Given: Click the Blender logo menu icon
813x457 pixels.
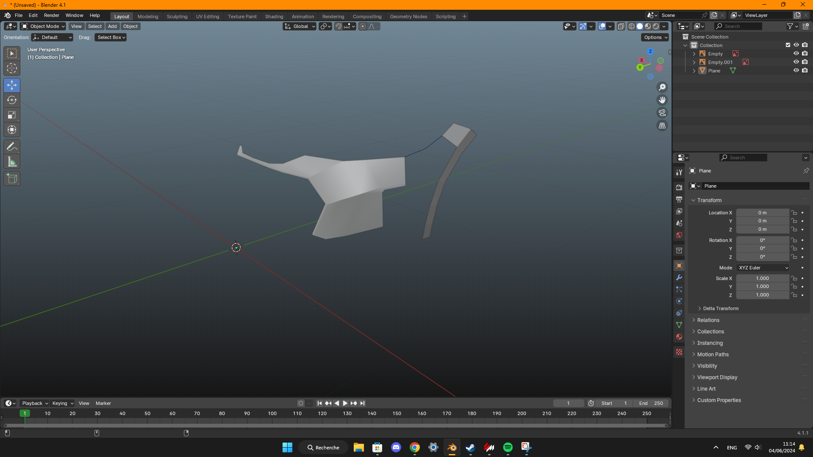Looking at the screenshot, I should tap(7, 15).
